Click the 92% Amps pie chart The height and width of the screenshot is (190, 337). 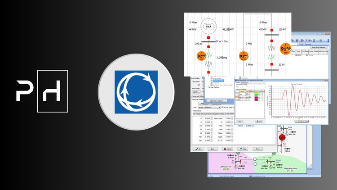click(244, 56)
